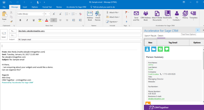Click the Copy icon in Clipboard group
This screenshot has height=110, width=204.
pos(11,17)
